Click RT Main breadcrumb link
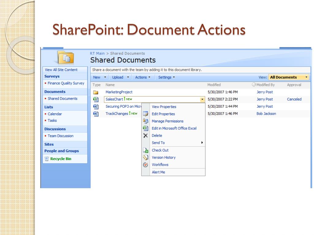Viewport: 314px width, 235px height. (x=97, y=53)
